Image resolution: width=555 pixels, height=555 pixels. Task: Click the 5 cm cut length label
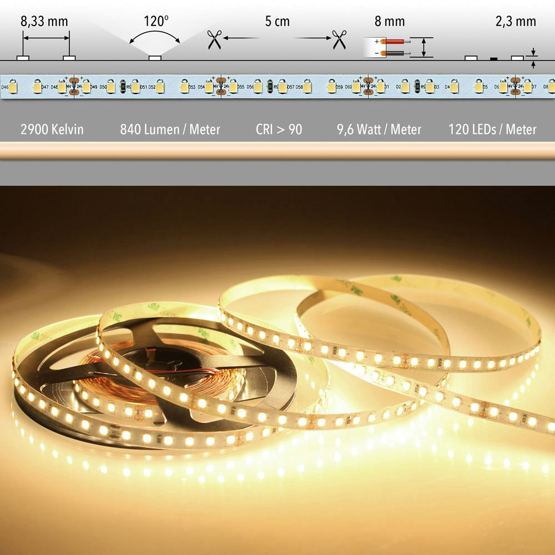(x=277, y=22)
